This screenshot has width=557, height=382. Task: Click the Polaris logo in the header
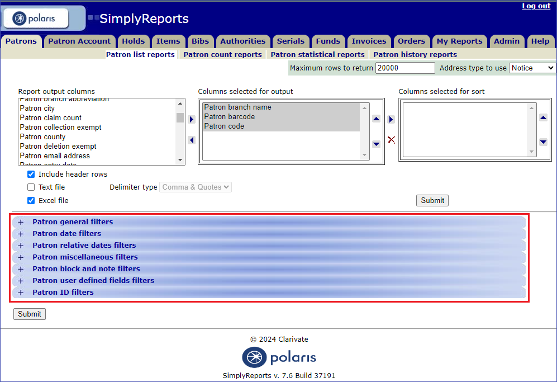pos(35,18)
